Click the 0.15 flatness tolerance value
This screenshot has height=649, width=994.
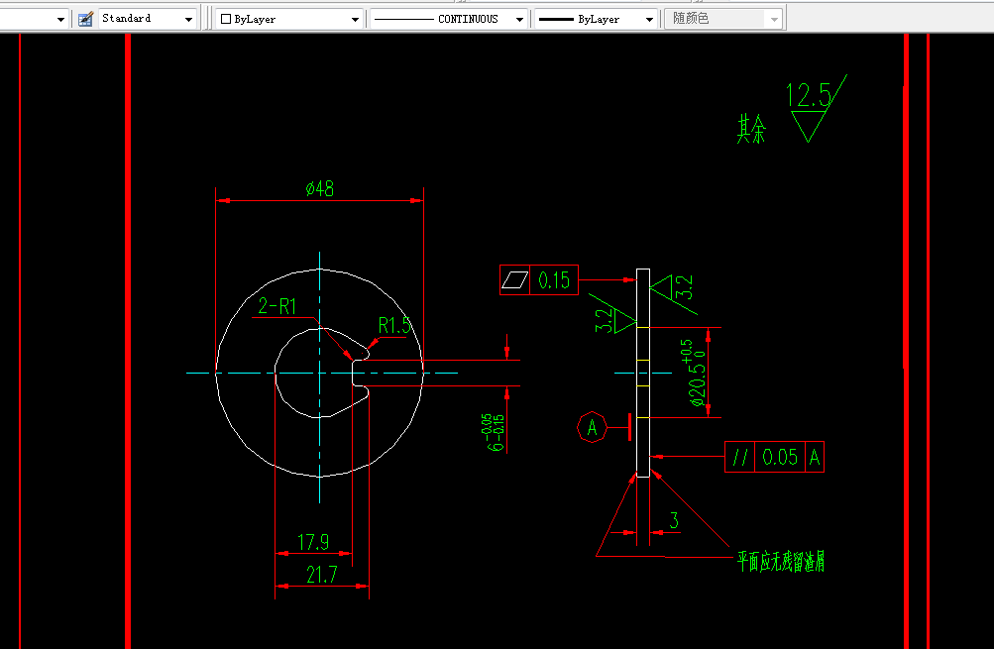554,280
